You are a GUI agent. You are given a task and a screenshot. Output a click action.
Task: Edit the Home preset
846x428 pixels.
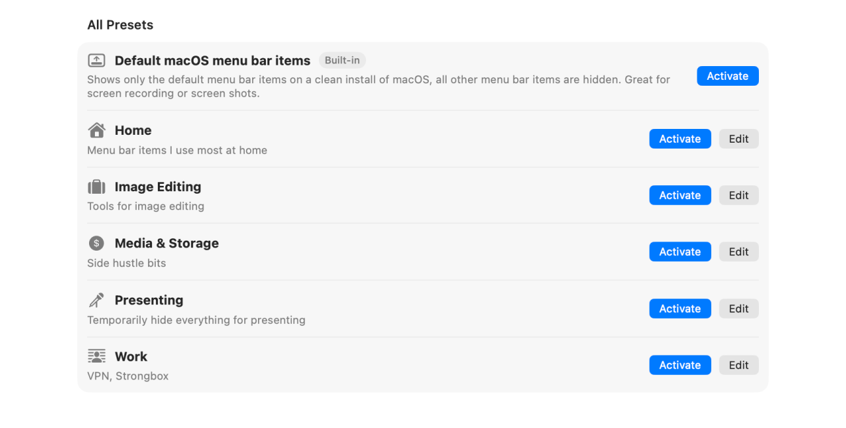click(x=739, y=139)
